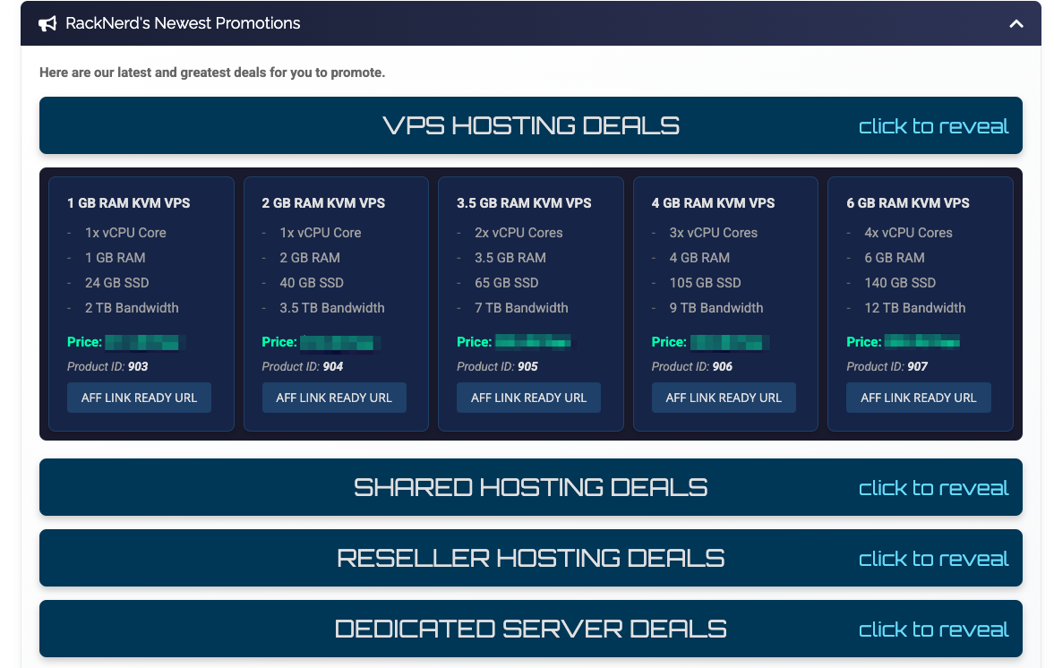
Task: Click '3.5 TB Bandwidth' spec line
Action: (332, 308)
